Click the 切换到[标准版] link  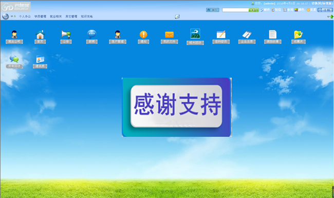tap(322, 4)
